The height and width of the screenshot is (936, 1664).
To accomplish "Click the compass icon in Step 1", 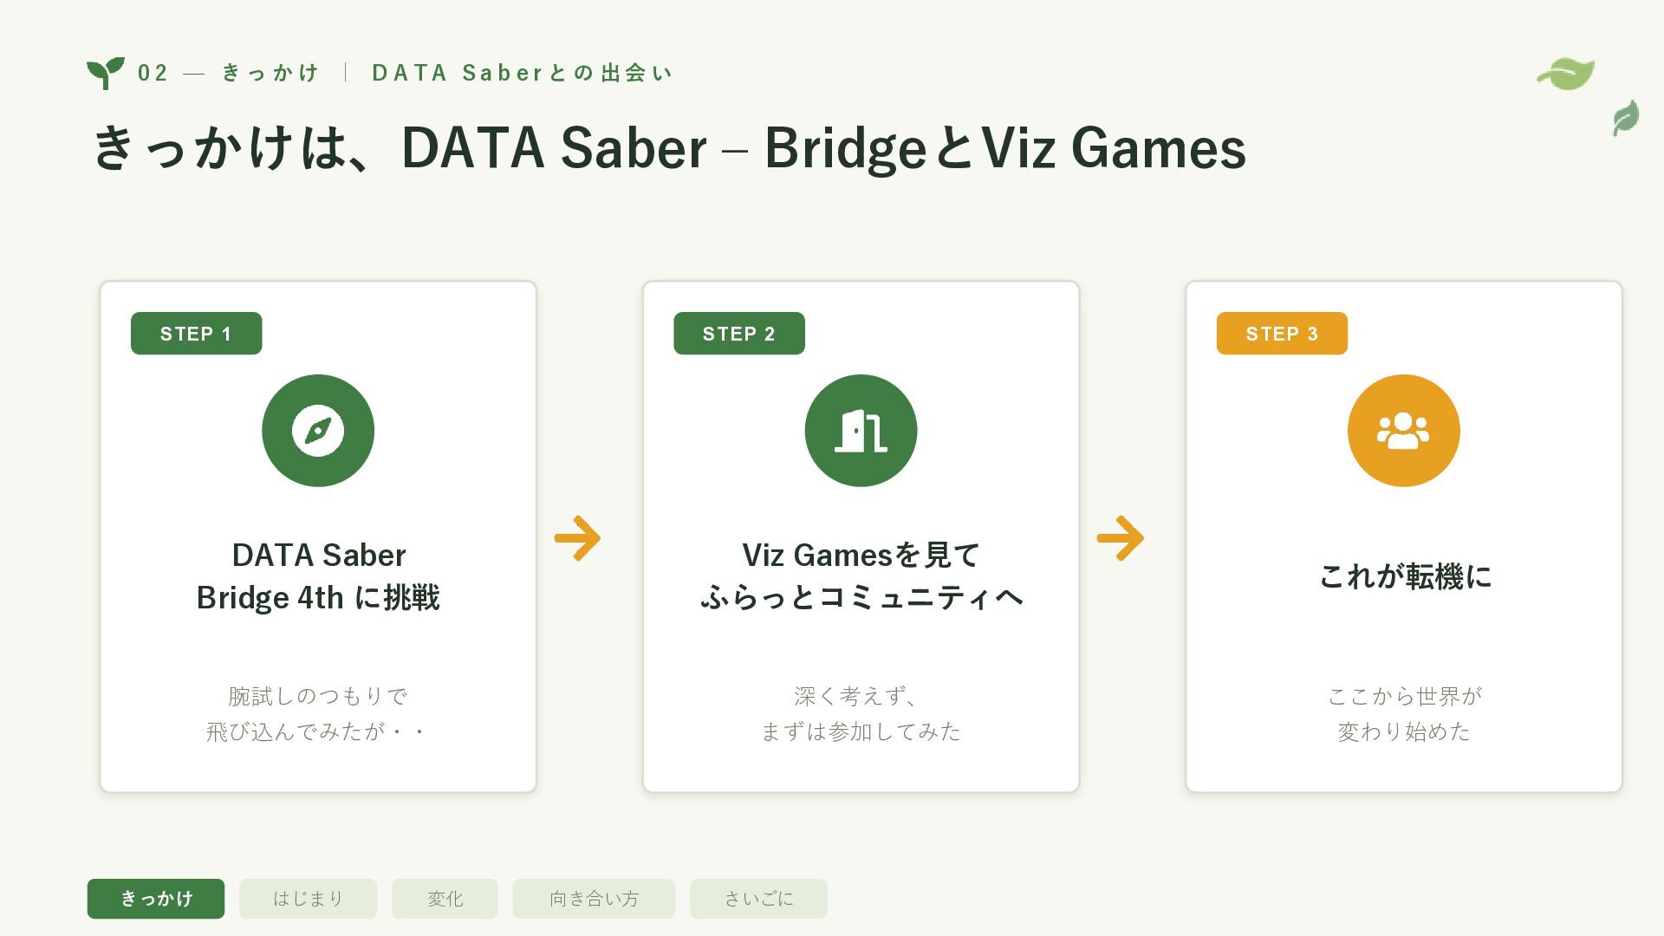I will tap(318, 431).
